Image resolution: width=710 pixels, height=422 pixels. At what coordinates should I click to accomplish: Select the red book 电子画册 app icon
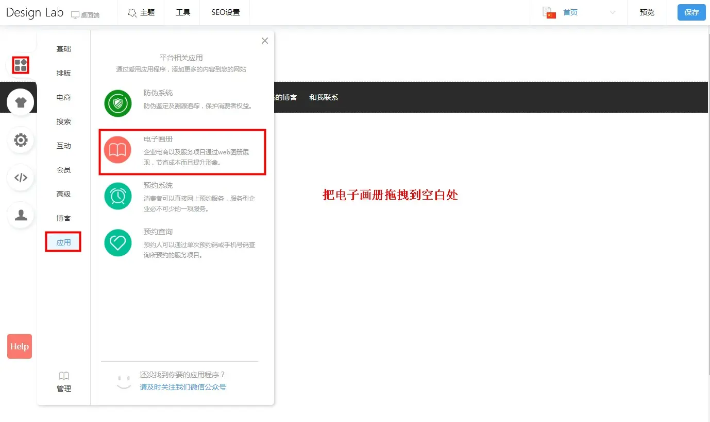(118, 150)
